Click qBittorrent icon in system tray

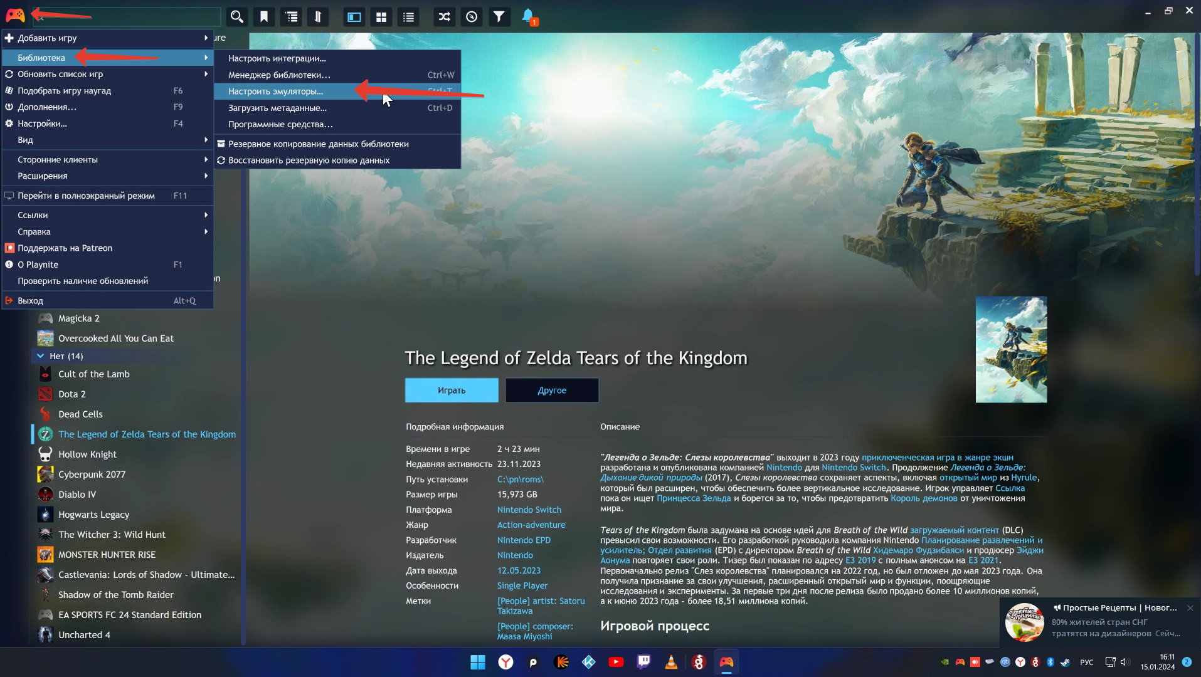(x=1005, y=662)
